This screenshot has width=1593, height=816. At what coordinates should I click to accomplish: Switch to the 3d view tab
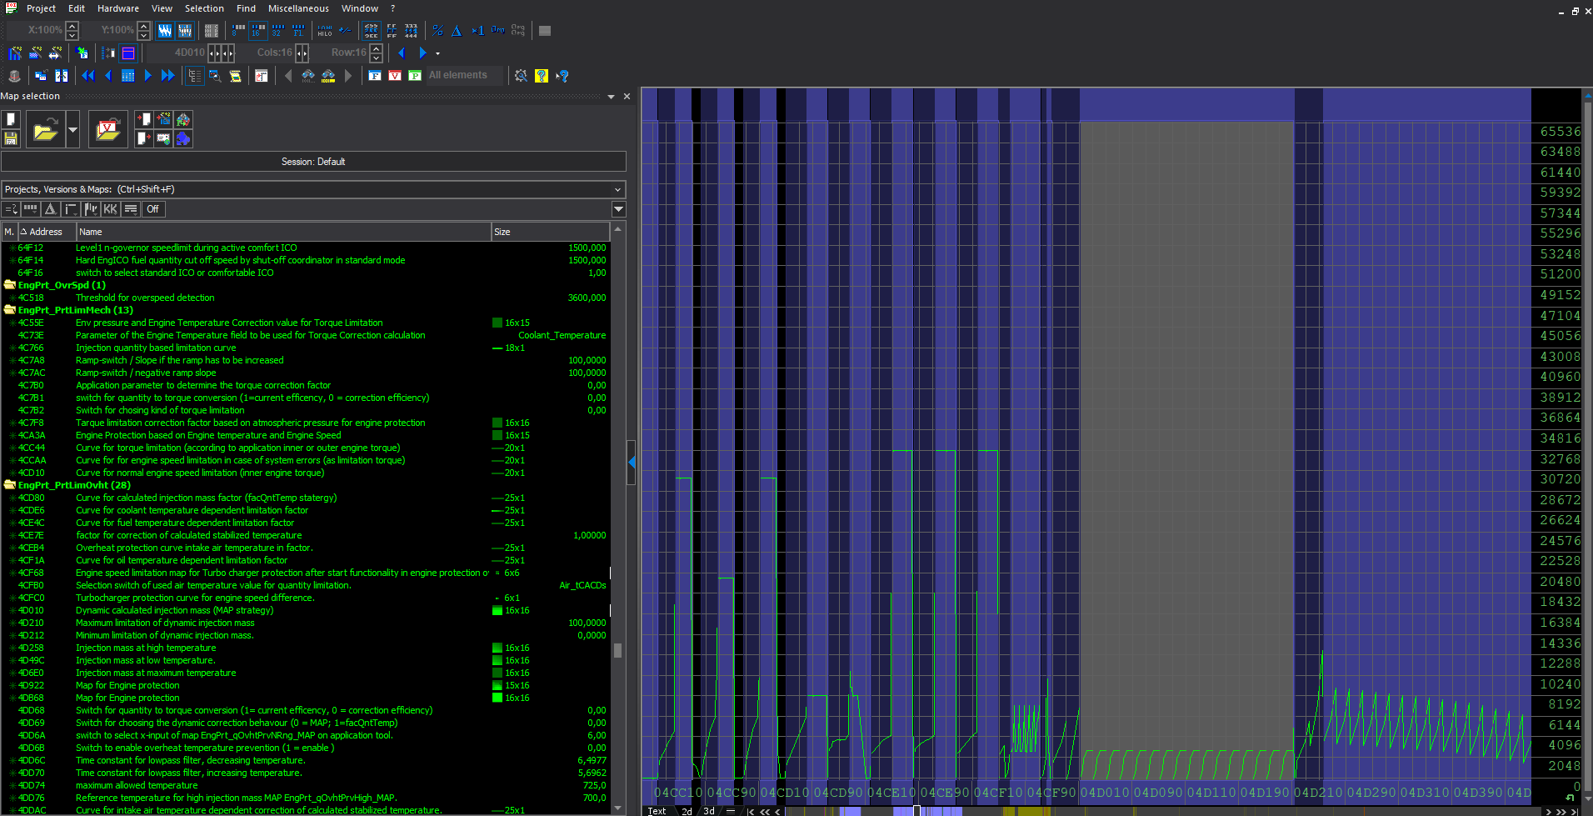pos(709,811)
